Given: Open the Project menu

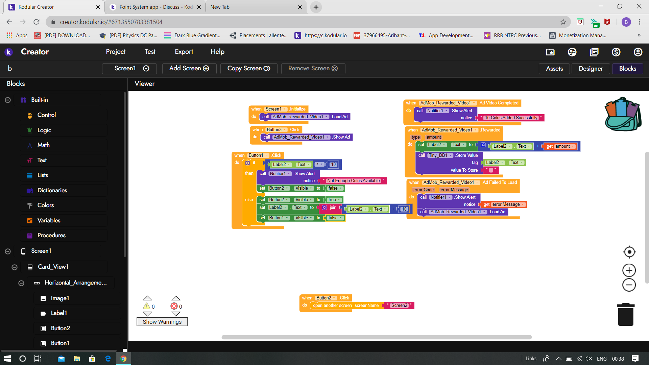Looking at the screenshot, I should pos(116,52).
